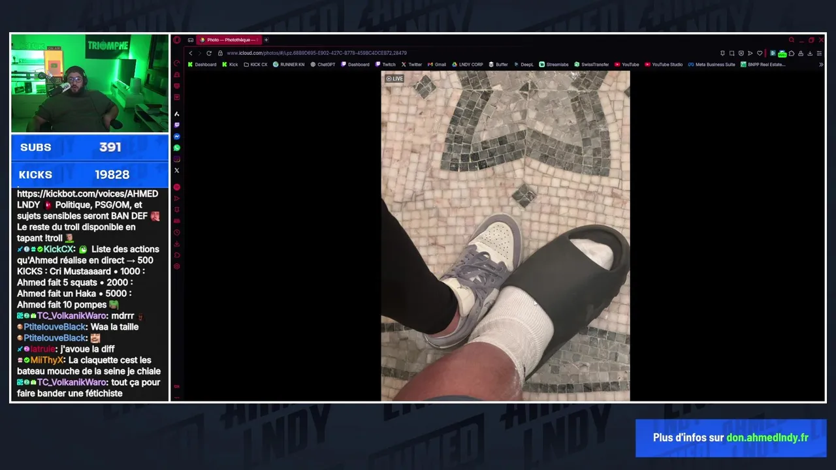Click the SUBS 391 counter
This screenshot has height=470, width=836.
pyautogui.click(x=89, y=148)
